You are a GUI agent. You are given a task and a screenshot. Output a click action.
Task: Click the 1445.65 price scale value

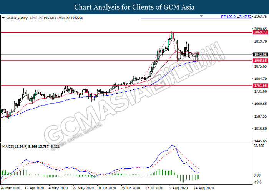point(261,141)
